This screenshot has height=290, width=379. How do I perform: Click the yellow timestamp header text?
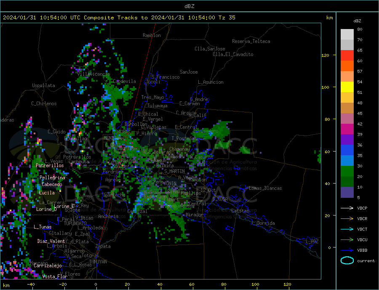[119, 18]
